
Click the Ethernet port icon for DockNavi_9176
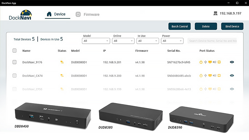pos(219,62)
